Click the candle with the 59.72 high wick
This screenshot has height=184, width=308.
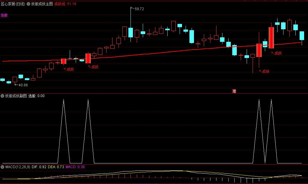[x=131, y=32]
